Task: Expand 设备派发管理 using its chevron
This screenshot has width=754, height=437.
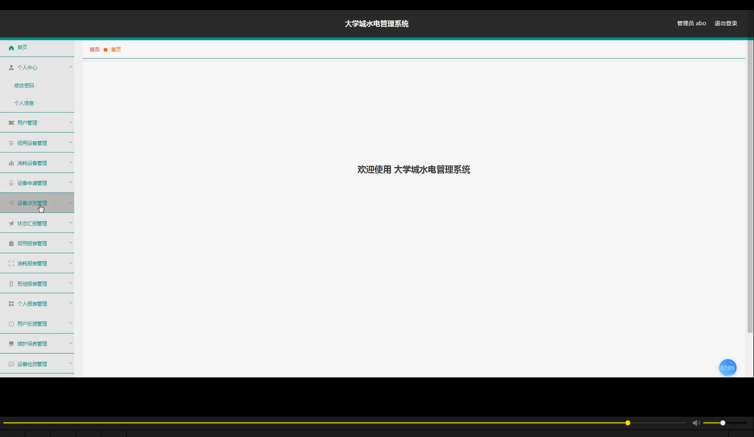Action: tap(71, 203)
